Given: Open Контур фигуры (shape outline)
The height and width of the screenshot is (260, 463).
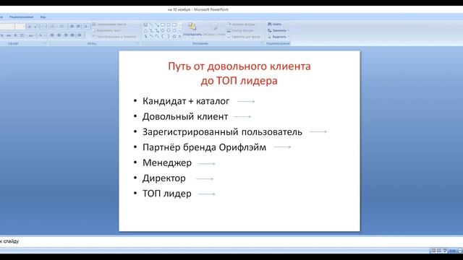Looking at the screenshot, I should 241,30.
